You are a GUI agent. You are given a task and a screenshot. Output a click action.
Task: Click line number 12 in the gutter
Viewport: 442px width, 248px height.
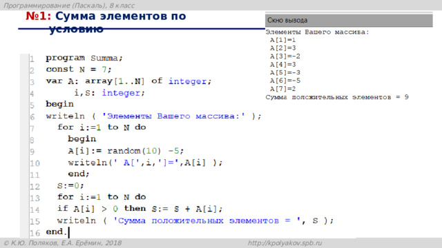(35, 187)
